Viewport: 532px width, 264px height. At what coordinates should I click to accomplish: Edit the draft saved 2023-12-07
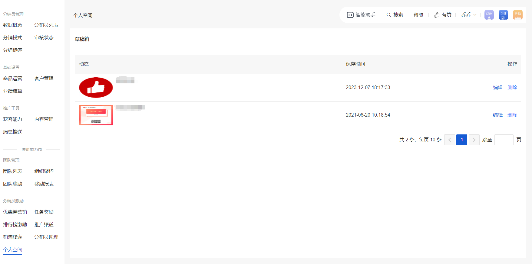497,88
